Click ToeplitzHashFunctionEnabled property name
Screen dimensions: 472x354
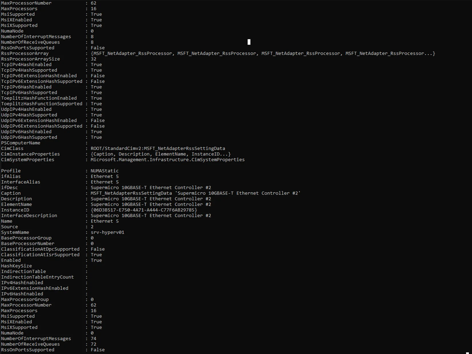(39, 98)
